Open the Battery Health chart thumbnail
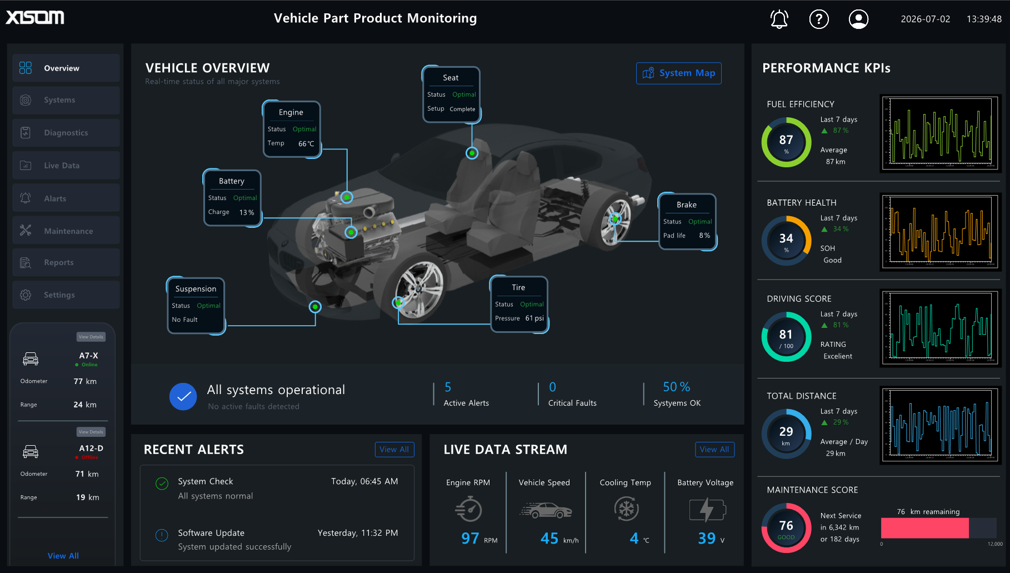 (x=941, y=232)
